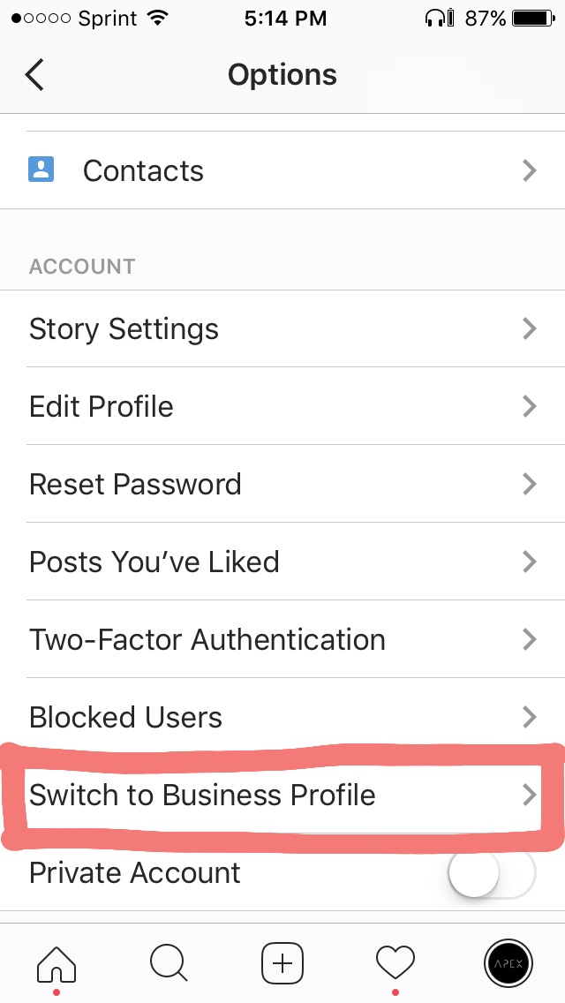Tap the back arrow icon
565x1003 pixels.
[34, 75]
